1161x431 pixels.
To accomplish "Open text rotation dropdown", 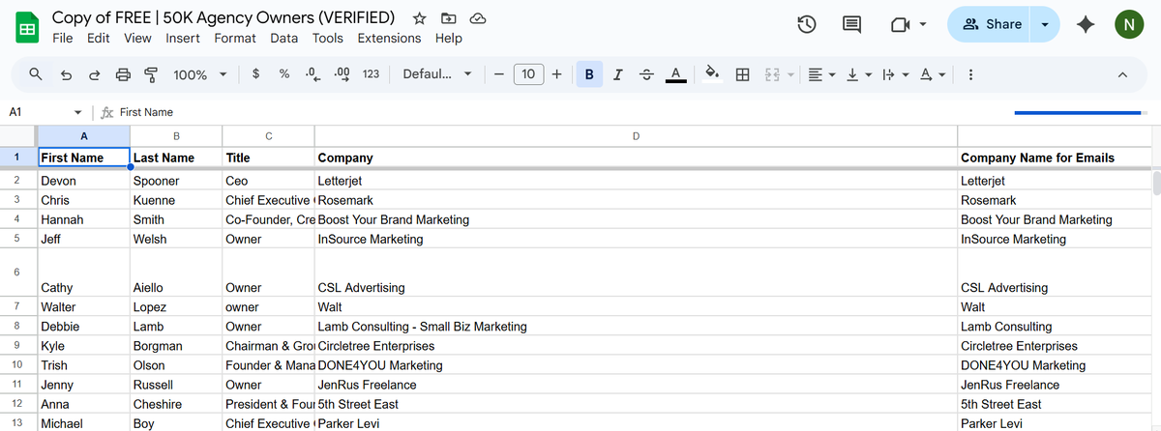I will click(x=932, y=74).
